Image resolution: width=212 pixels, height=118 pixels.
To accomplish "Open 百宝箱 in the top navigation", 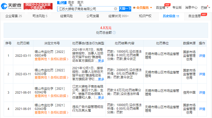I will pyautogui.click(x=161, y=8).
